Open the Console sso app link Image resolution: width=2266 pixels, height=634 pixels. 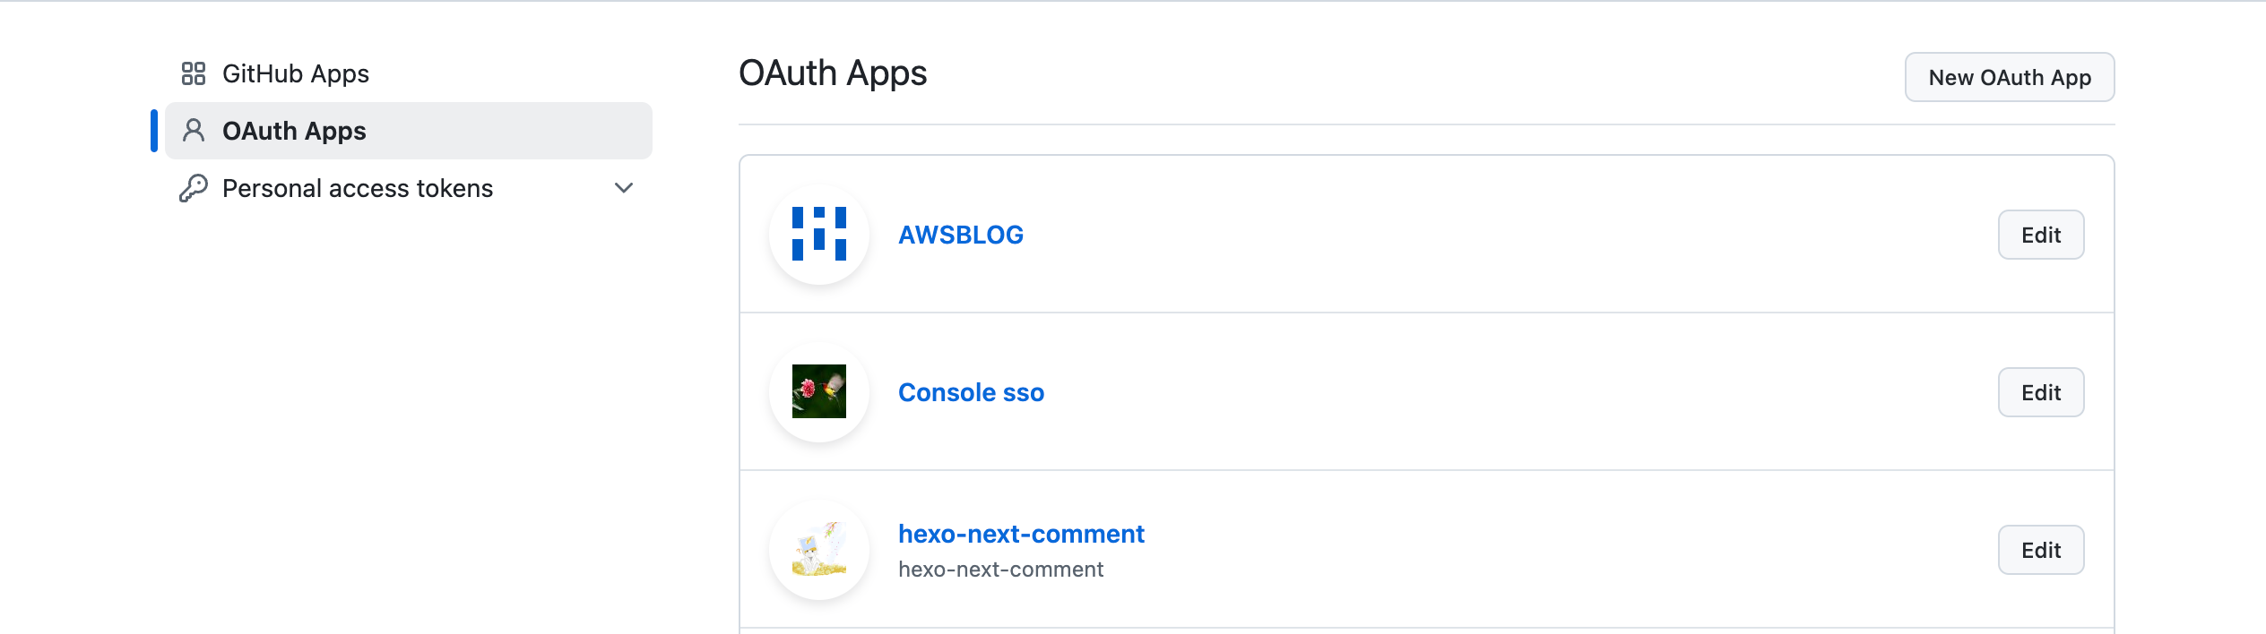pos(971,391)
